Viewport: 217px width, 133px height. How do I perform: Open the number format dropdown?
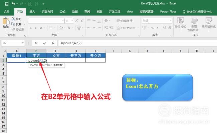pos(171,21)
